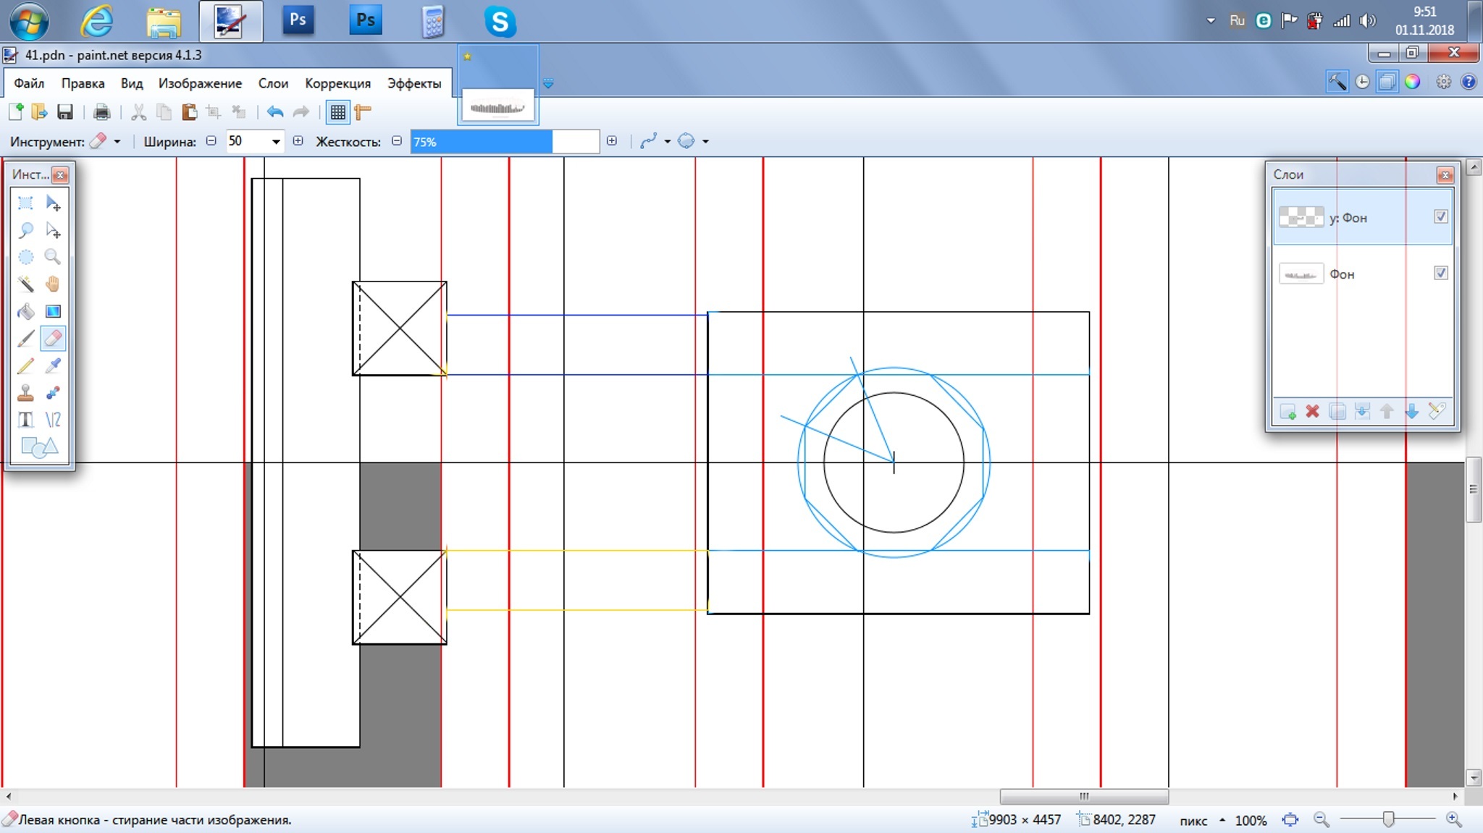Screen dimensions: 1483x833
Task: Select the Pan hand tool
Action: (53, 284)
